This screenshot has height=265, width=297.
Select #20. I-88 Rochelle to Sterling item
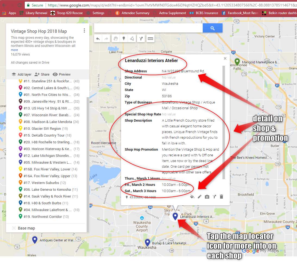49,142
